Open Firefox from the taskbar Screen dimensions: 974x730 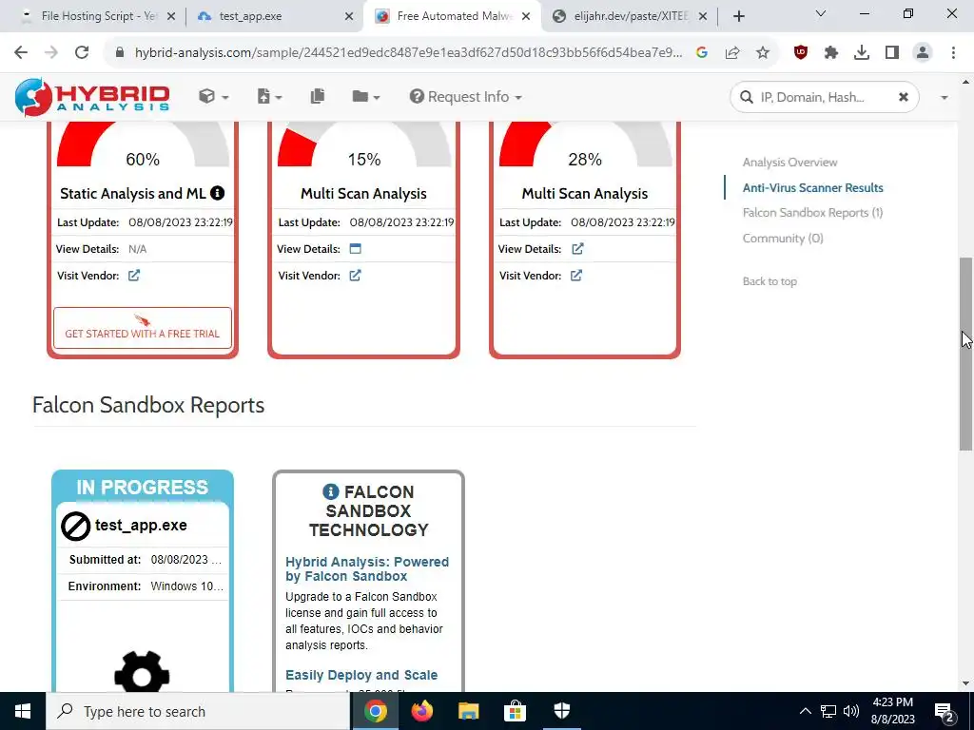421,711
